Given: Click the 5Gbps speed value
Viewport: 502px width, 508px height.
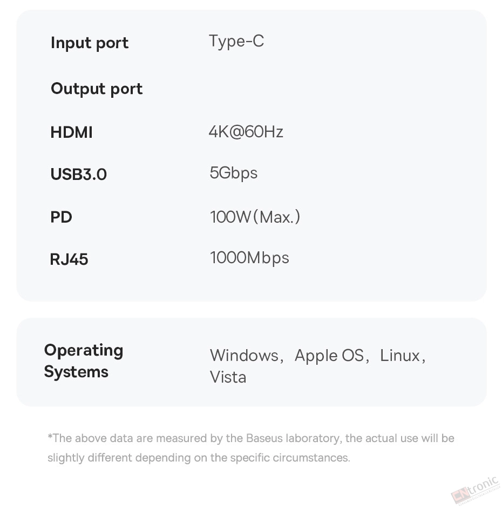Looking at the screenshot, I should tap(234, 173).
